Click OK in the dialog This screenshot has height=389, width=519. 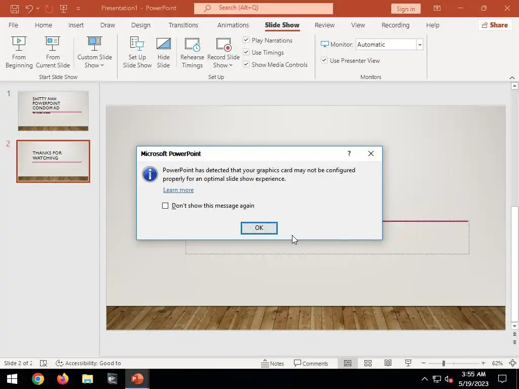tap(259, 228)
